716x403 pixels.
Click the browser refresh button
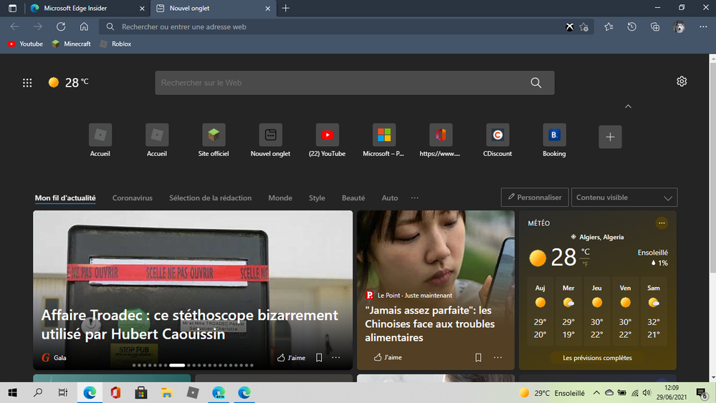pos(61,26)
